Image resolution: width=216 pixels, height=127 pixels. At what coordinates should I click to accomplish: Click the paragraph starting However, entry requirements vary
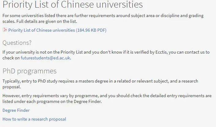pyautogui.click(x=107, y=98)
